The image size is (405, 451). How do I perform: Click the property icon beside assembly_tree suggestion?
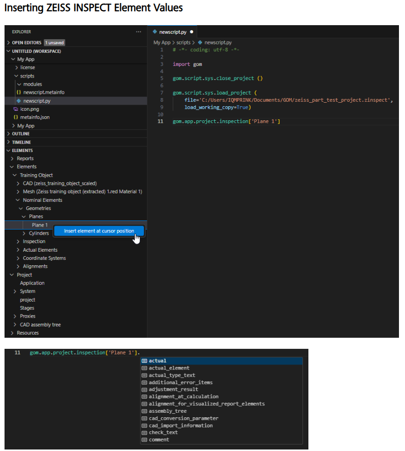(x=144, y=411)
